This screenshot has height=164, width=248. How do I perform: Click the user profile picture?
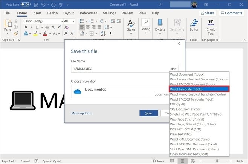coord(194,5)
